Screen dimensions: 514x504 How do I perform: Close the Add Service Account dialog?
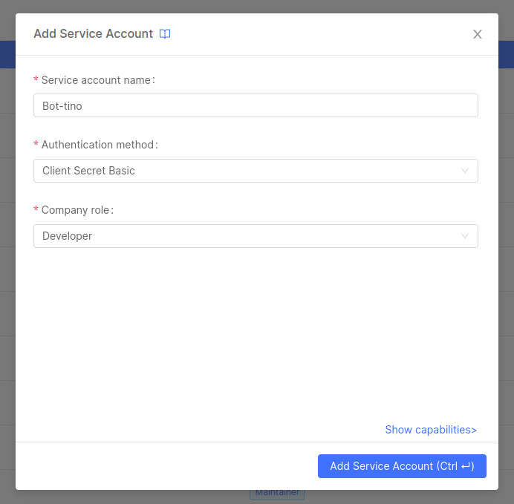click(478, 34)
